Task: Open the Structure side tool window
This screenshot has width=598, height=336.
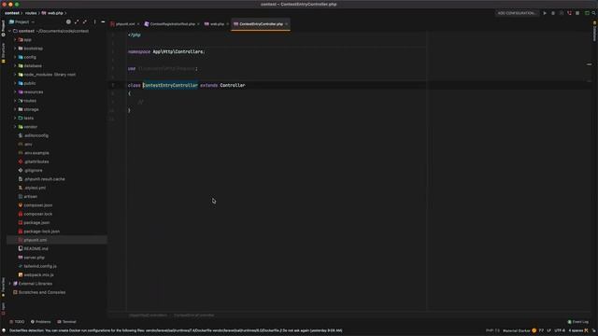Action: click(x=4, y=52)
